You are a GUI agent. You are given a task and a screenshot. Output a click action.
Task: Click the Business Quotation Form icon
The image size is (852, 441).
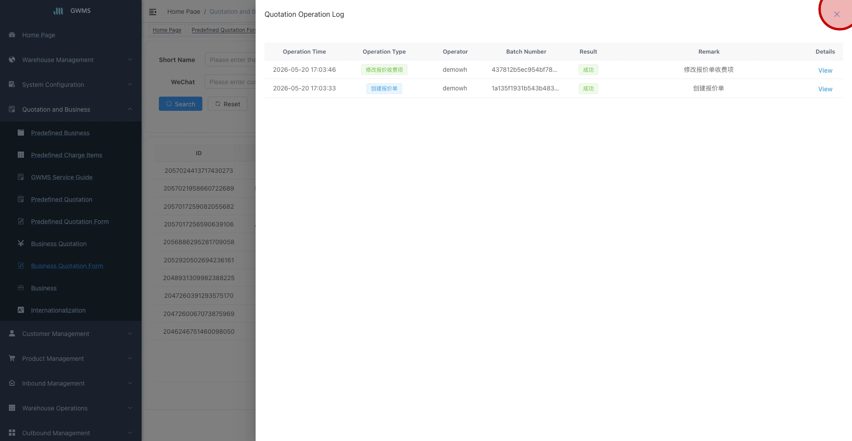point(21,265)
